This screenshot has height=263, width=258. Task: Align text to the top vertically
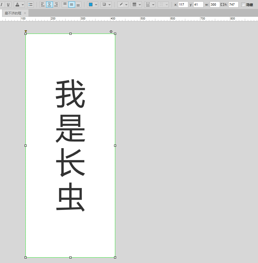[x=65, y=4]
